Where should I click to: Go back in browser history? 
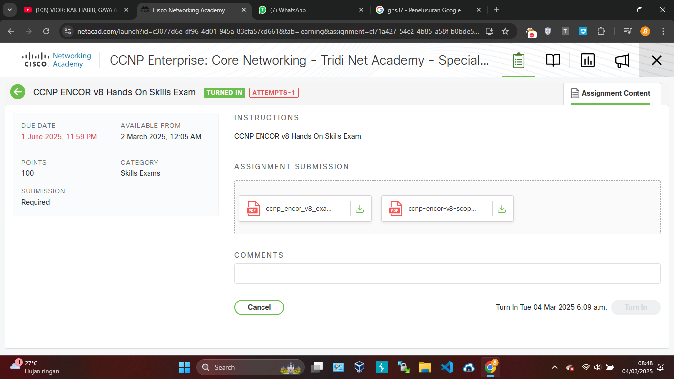[x=11, y=31]
